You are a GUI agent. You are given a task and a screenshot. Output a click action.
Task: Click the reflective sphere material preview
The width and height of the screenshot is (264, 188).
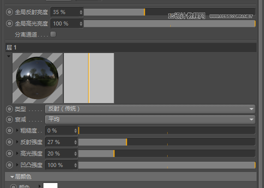[37, 78]
